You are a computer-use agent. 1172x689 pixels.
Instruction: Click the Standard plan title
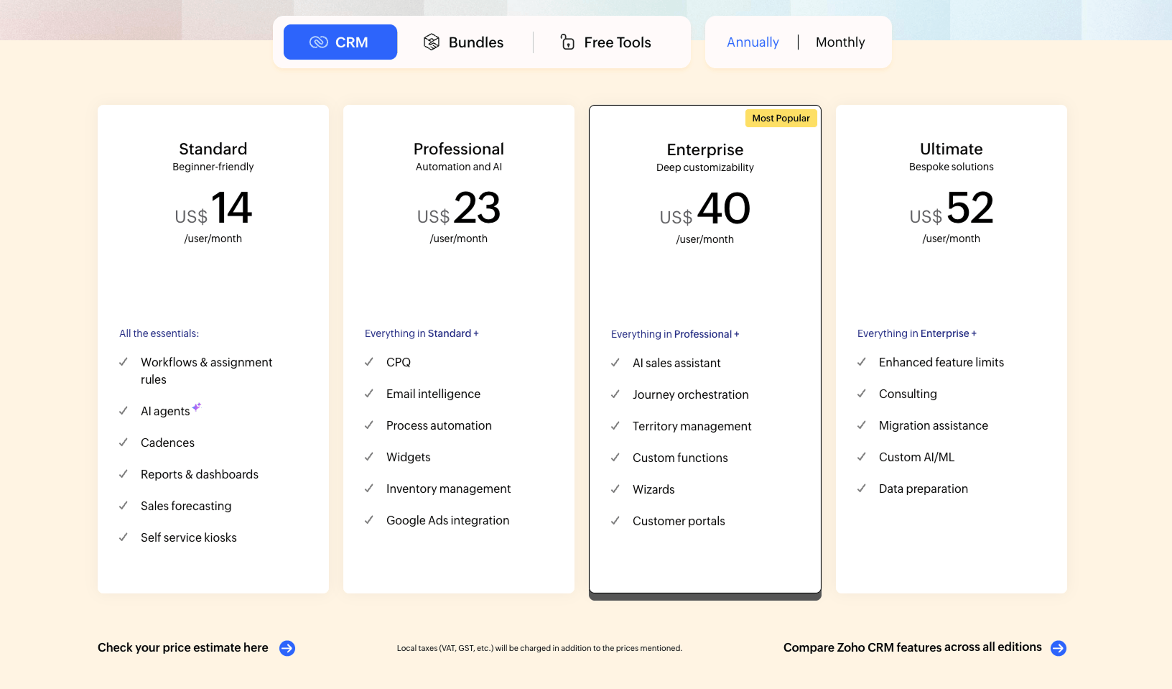(213, 149)
